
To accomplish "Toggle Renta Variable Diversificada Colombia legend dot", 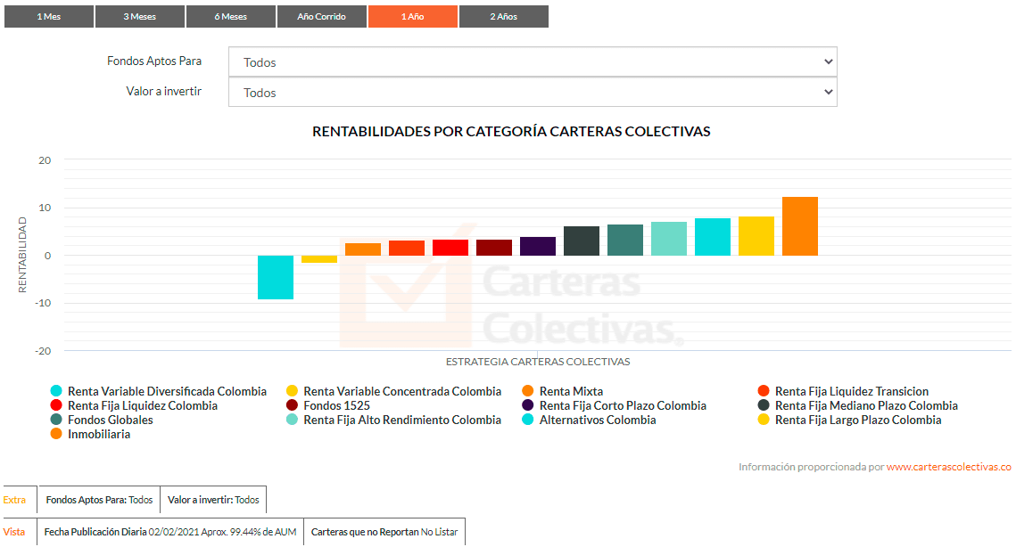I will [56, 391].
